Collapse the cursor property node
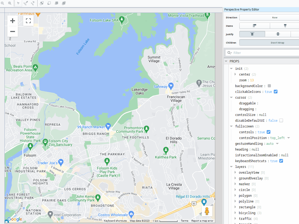 pyautogui.click(x=231, y=97)
